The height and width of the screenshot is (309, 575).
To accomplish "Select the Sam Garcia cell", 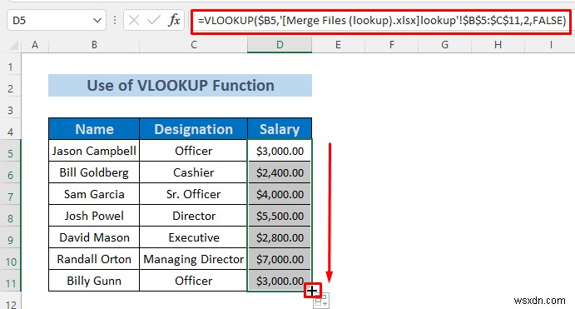I will pyautogui.click(x=94, y=194).
